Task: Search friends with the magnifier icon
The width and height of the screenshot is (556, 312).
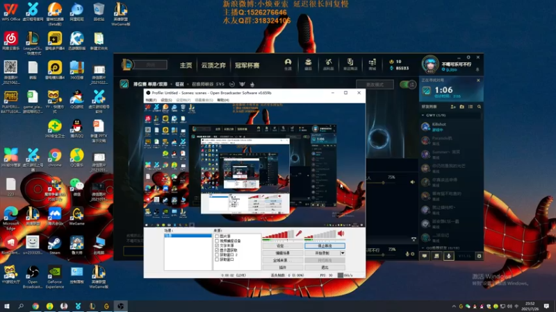Action: click(479, 107)
